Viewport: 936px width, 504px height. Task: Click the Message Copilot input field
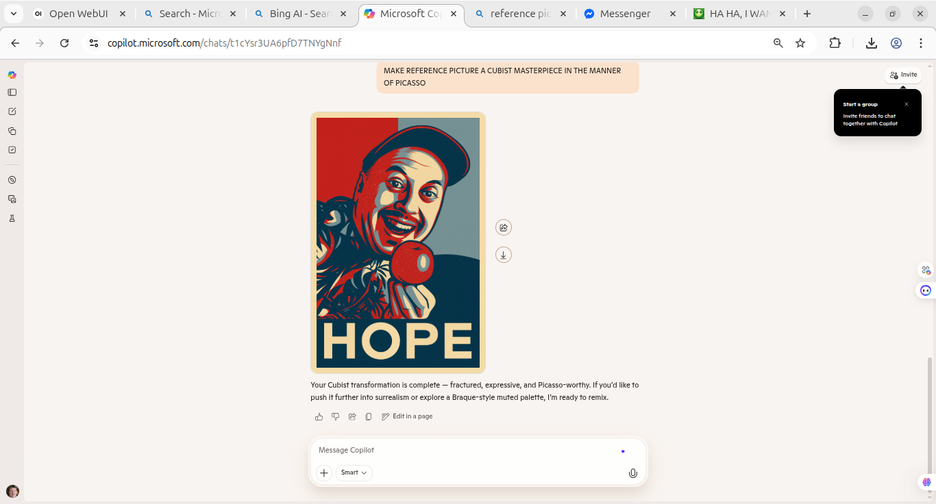coord(466,450)
